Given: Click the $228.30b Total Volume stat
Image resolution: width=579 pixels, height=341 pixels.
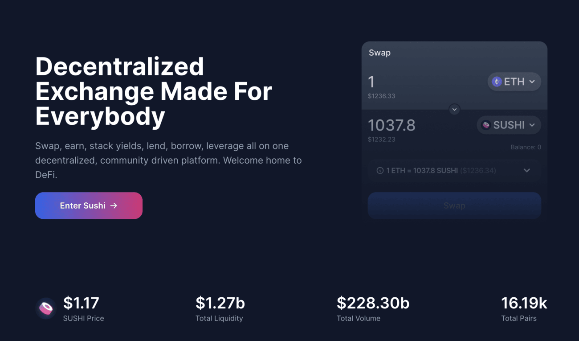Looking at the screenshot, I should point(373,308).
